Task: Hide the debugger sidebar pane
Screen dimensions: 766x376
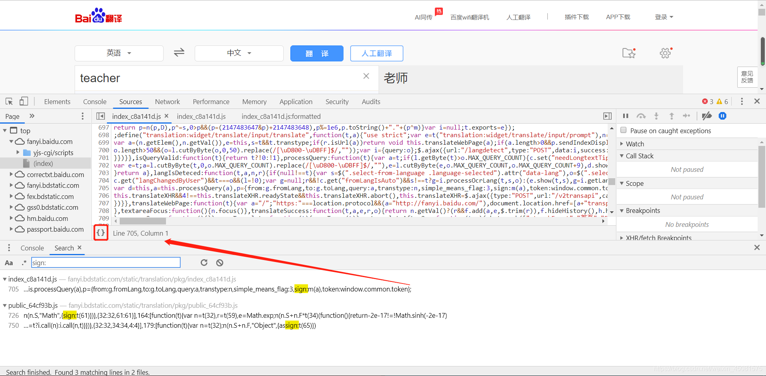Action: click(x=607, y=116)
